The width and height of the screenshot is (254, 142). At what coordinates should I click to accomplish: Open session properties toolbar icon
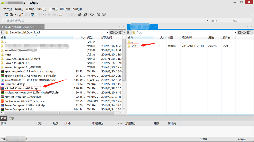33,15
